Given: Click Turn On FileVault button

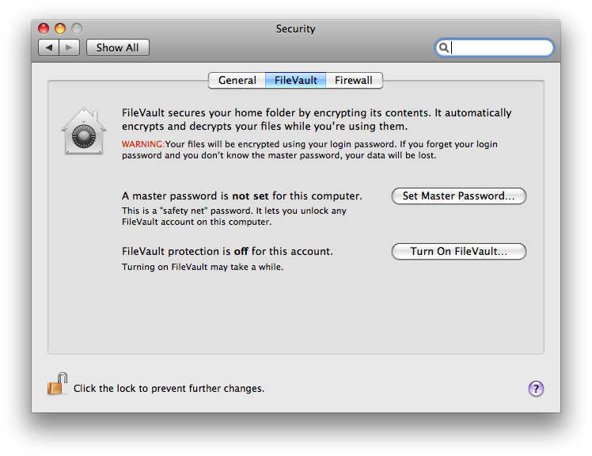Looking at the screenshot, I should (459, 251).
